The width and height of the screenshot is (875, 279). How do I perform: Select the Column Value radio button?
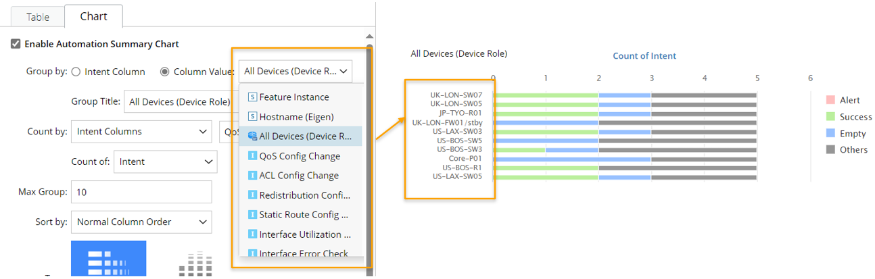(x=165, y=72)
